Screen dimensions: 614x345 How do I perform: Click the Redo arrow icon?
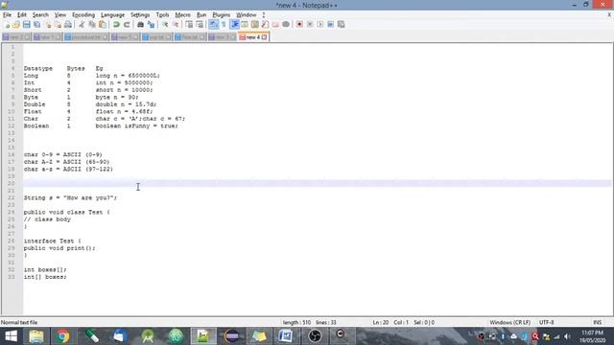coord(127,25)
